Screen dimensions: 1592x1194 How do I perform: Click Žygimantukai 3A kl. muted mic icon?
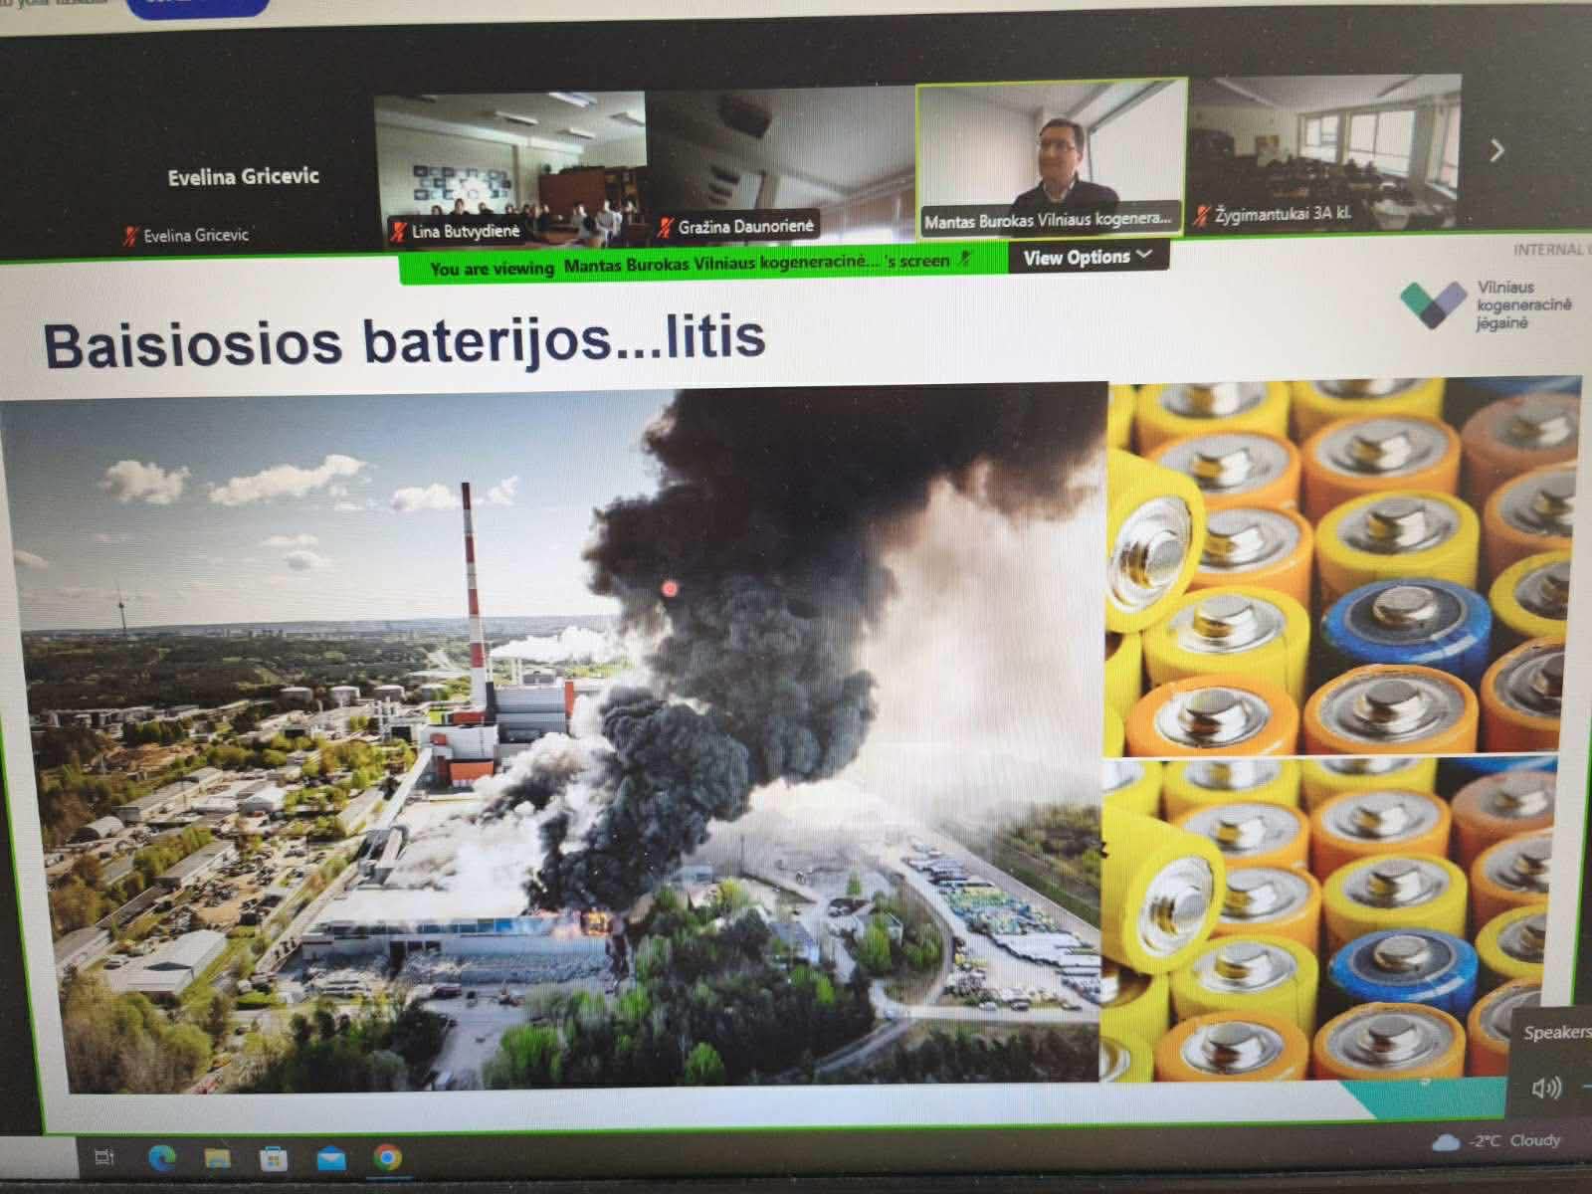[1202, 214]
